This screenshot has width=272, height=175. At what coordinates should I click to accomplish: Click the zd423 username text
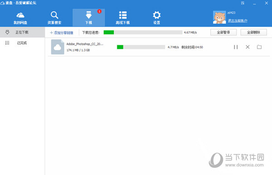pos(231,13)
